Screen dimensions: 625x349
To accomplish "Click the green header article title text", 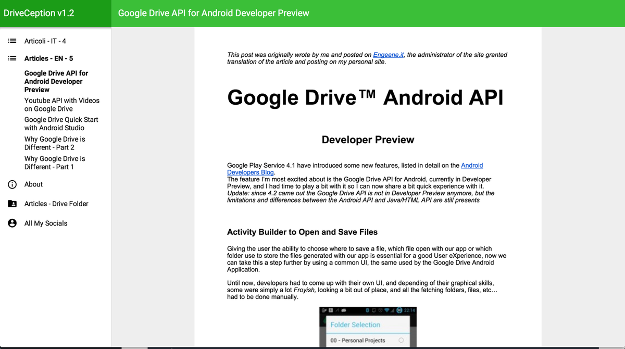I will tap(214, 13).
